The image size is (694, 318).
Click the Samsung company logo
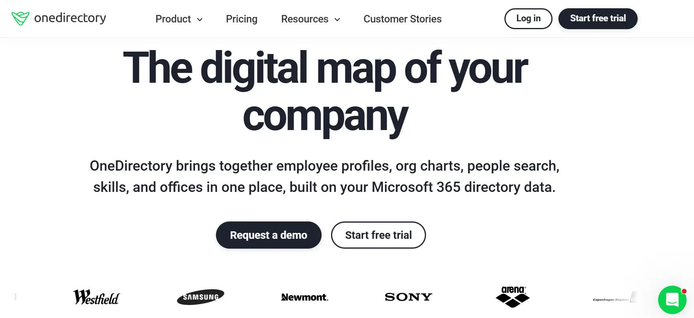[201, 297]
